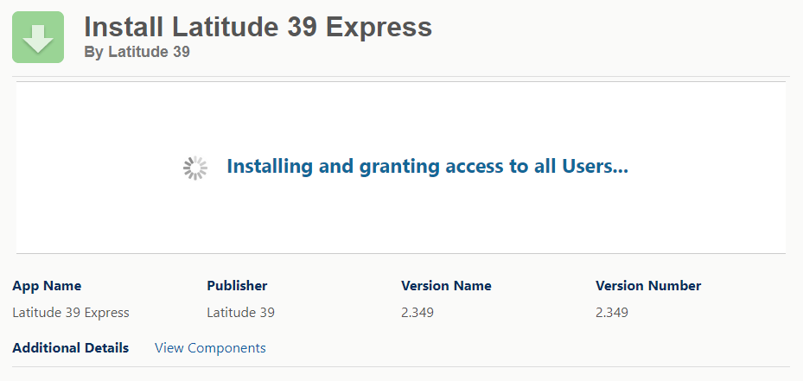Image resolution: width=803 pixels, height=381 pixels.
Task: Click the Installing and granting access message
Action: pos(427,167)
